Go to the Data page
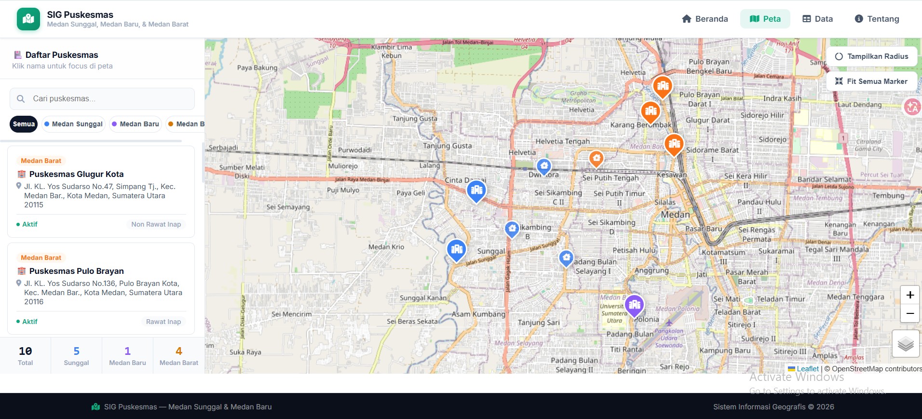922x419 pixels. [x=817, y=19]
